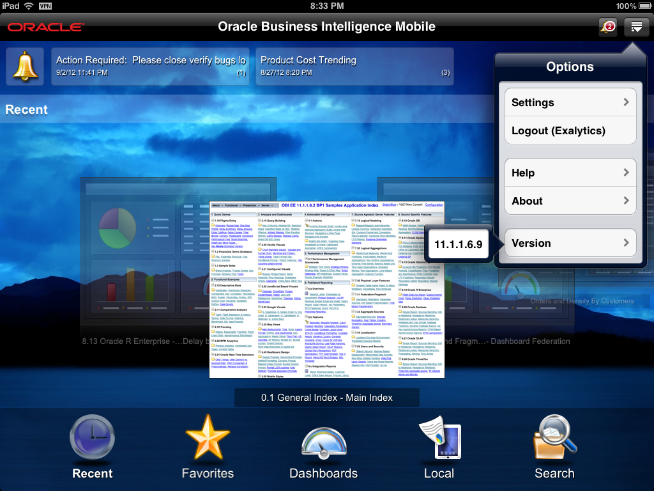Tap the Oracle Business Intelligence Mobile title
This screenshot has width=654, height=491.
point(326,27)
